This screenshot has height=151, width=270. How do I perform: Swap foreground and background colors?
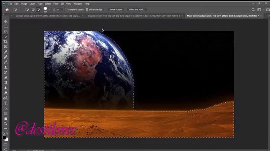[7, 133]
